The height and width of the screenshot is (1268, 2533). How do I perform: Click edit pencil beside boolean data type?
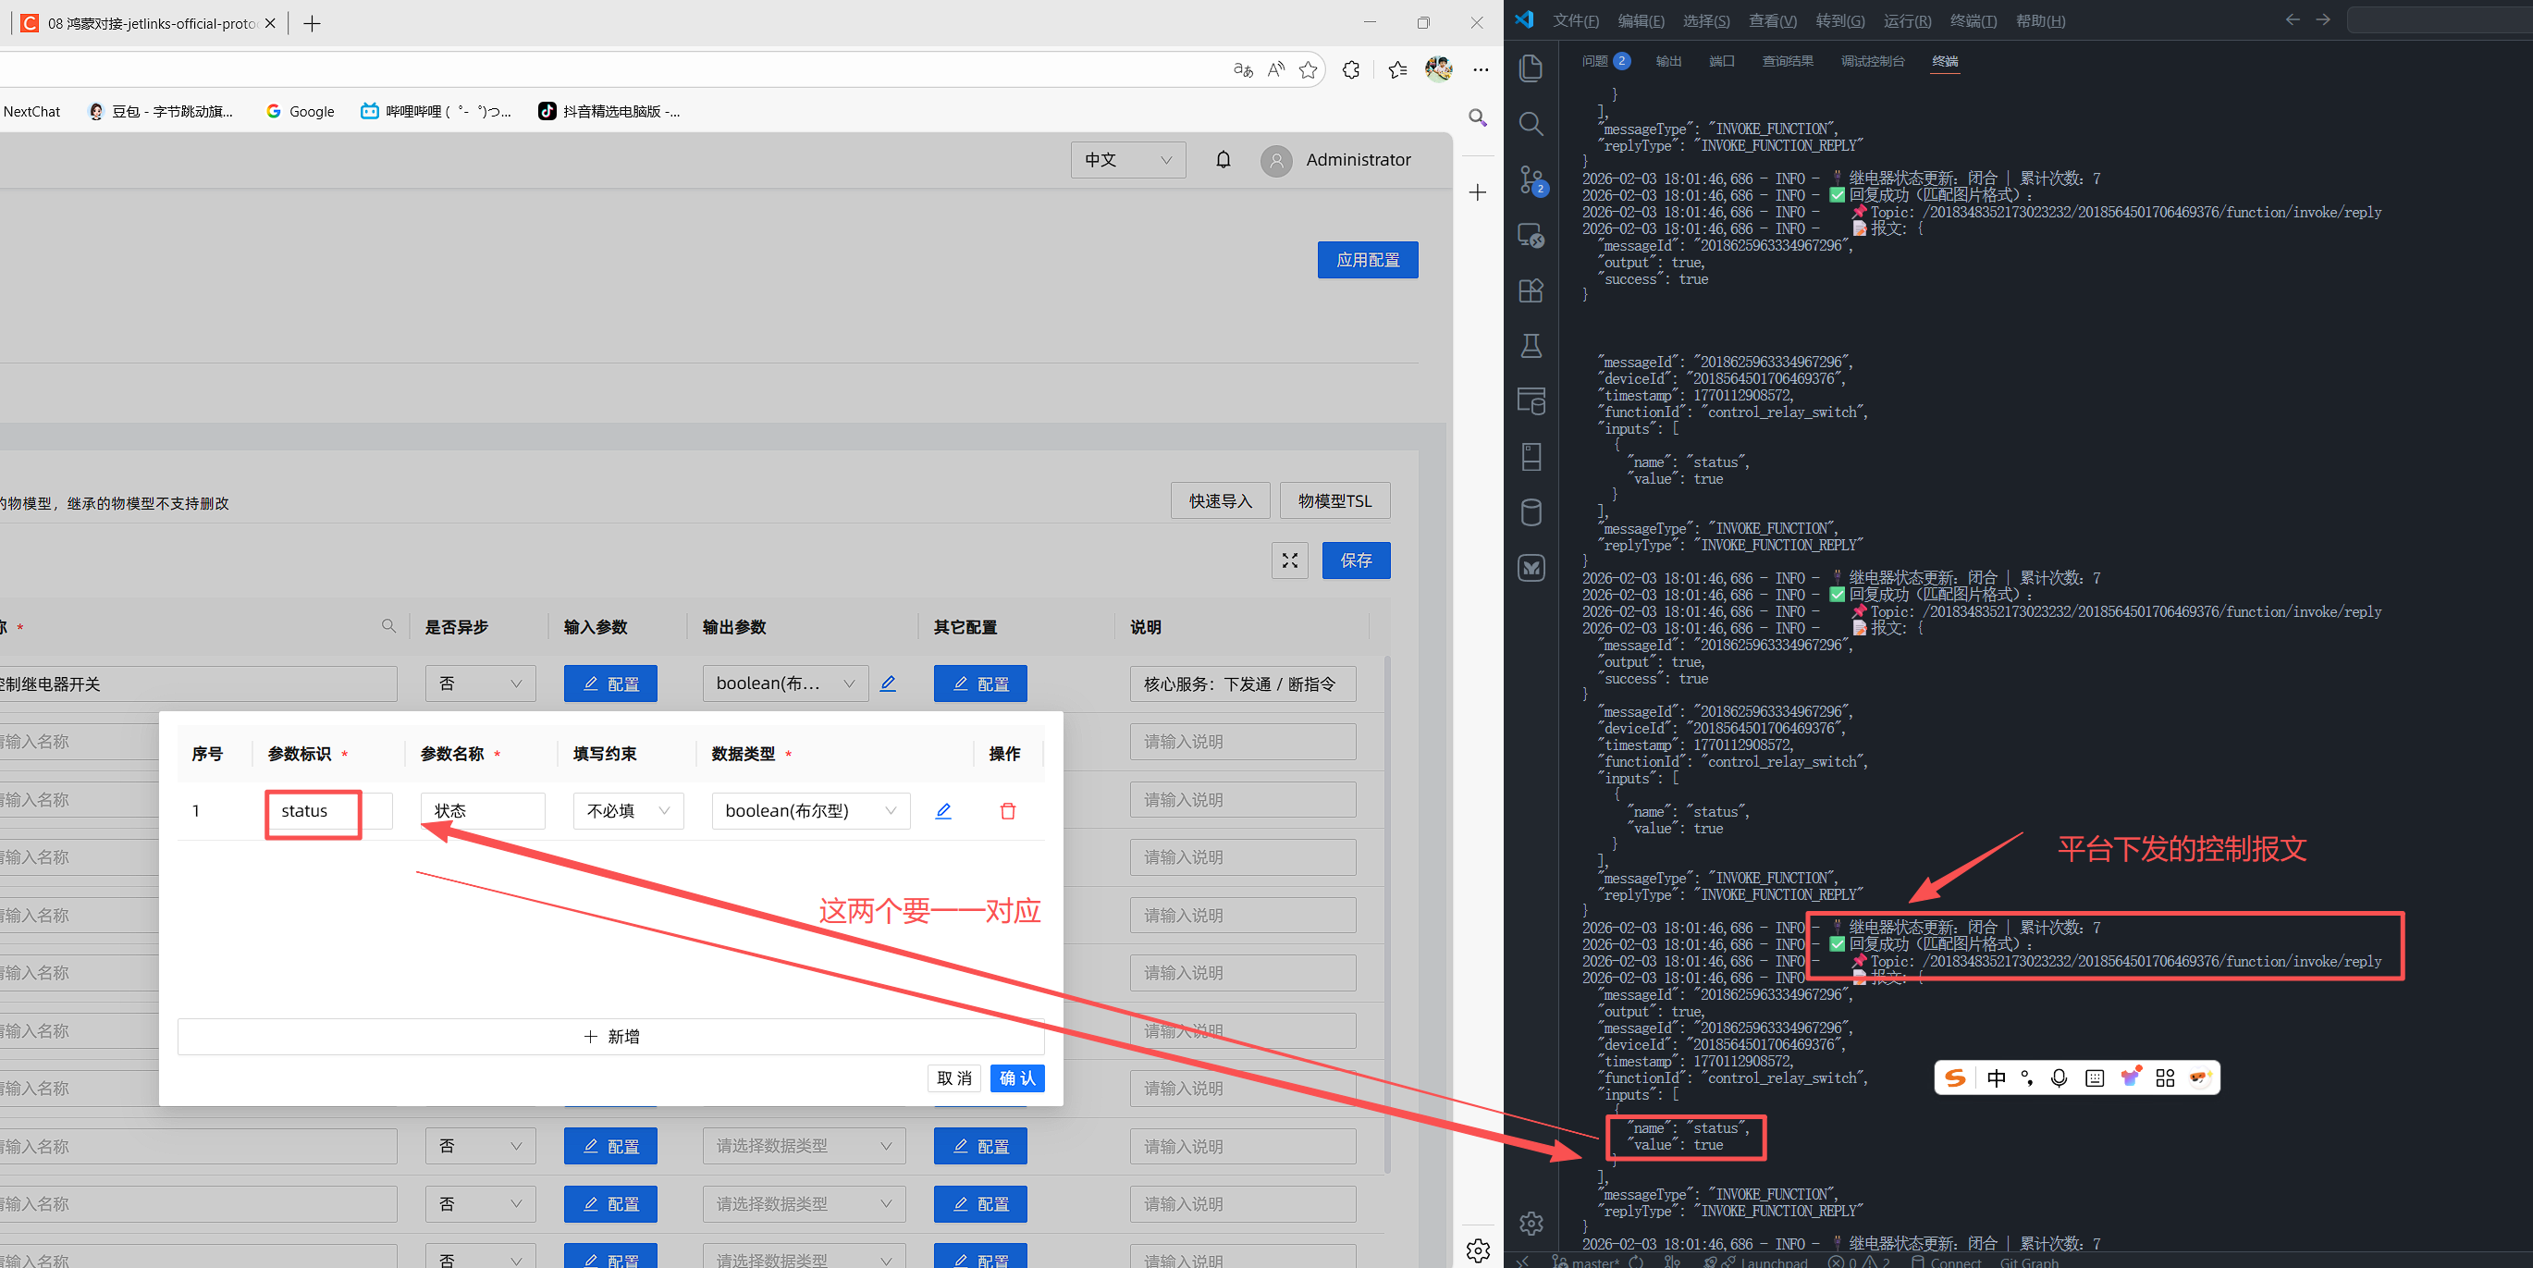[942, 810]
